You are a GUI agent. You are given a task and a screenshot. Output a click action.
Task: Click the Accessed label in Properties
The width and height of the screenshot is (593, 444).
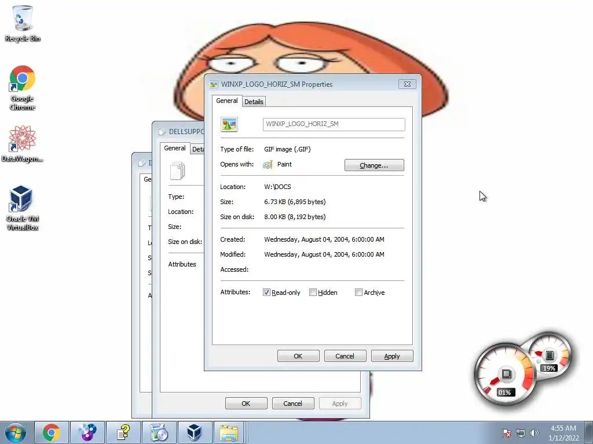(235, 269)
